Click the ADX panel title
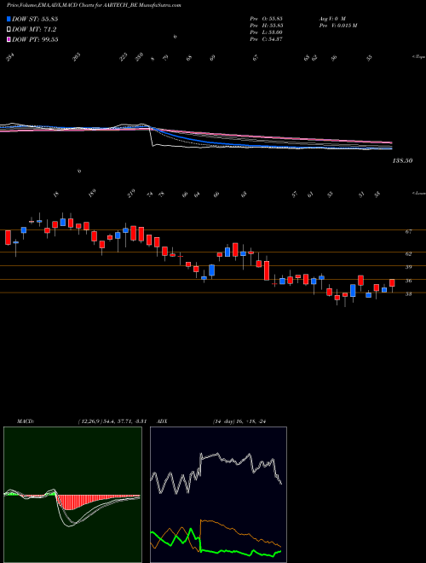This screenshot has width=426, height=563. point(163,421)
